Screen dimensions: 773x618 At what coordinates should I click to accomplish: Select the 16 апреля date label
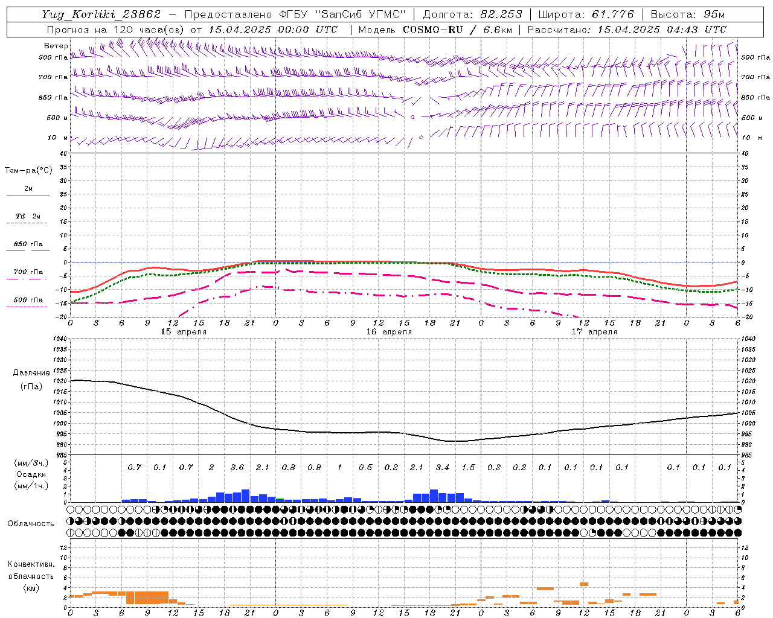pos(389,332)
